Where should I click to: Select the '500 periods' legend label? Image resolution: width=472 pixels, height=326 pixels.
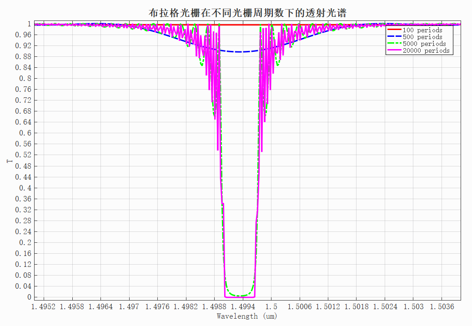click(422, 37)
